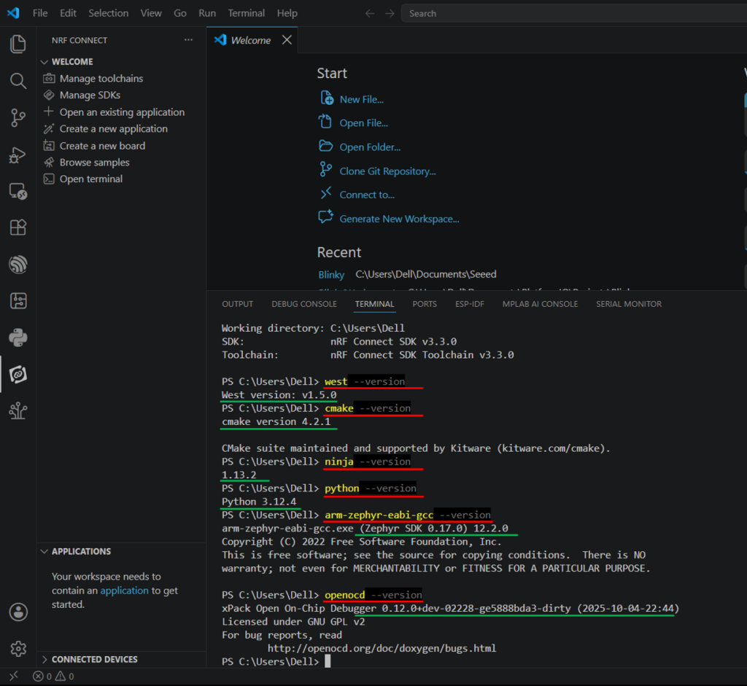Open the Search view in activity bar

tap(18, 81)
